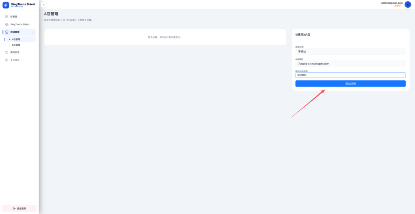Open the clock icon for 实时日志
415x214 pixels.
pos(7,52)
